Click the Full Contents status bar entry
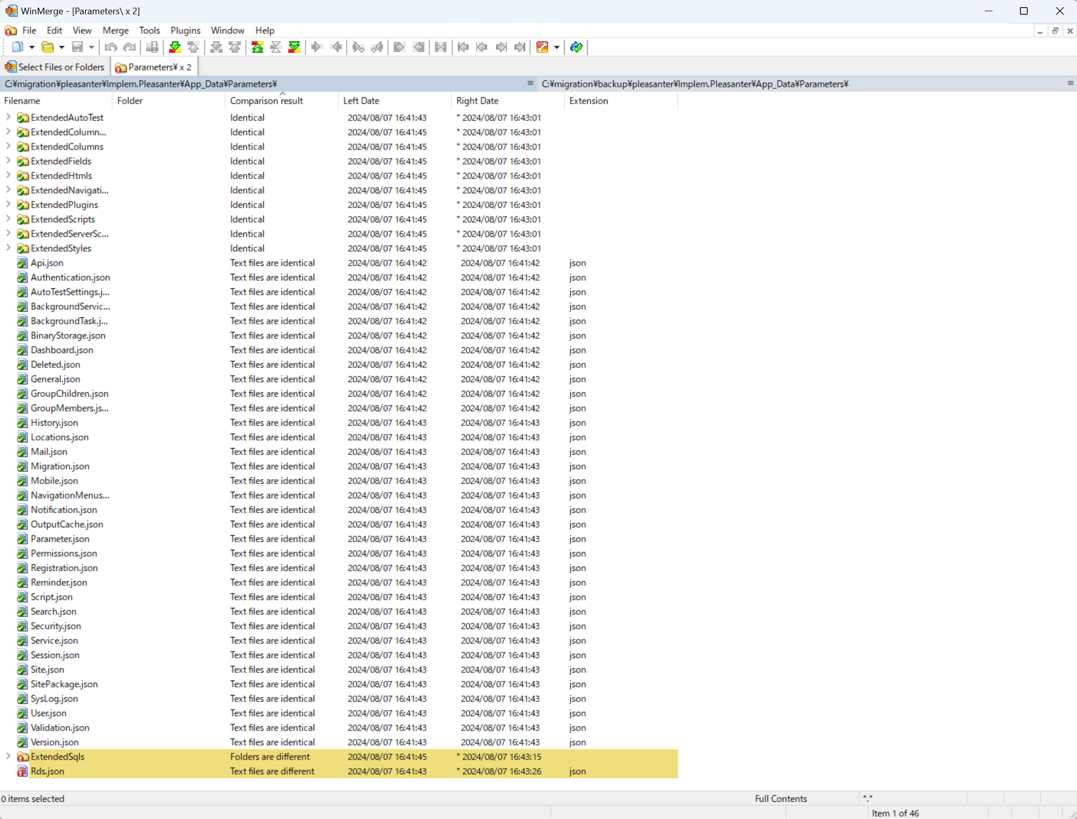 pos(781,799)
